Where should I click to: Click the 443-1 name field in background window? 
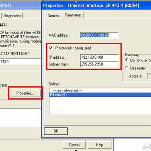click(x=20, y=61)
